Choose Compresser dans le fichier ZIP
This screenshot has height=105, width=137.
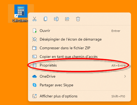click(x=79, y=48)
